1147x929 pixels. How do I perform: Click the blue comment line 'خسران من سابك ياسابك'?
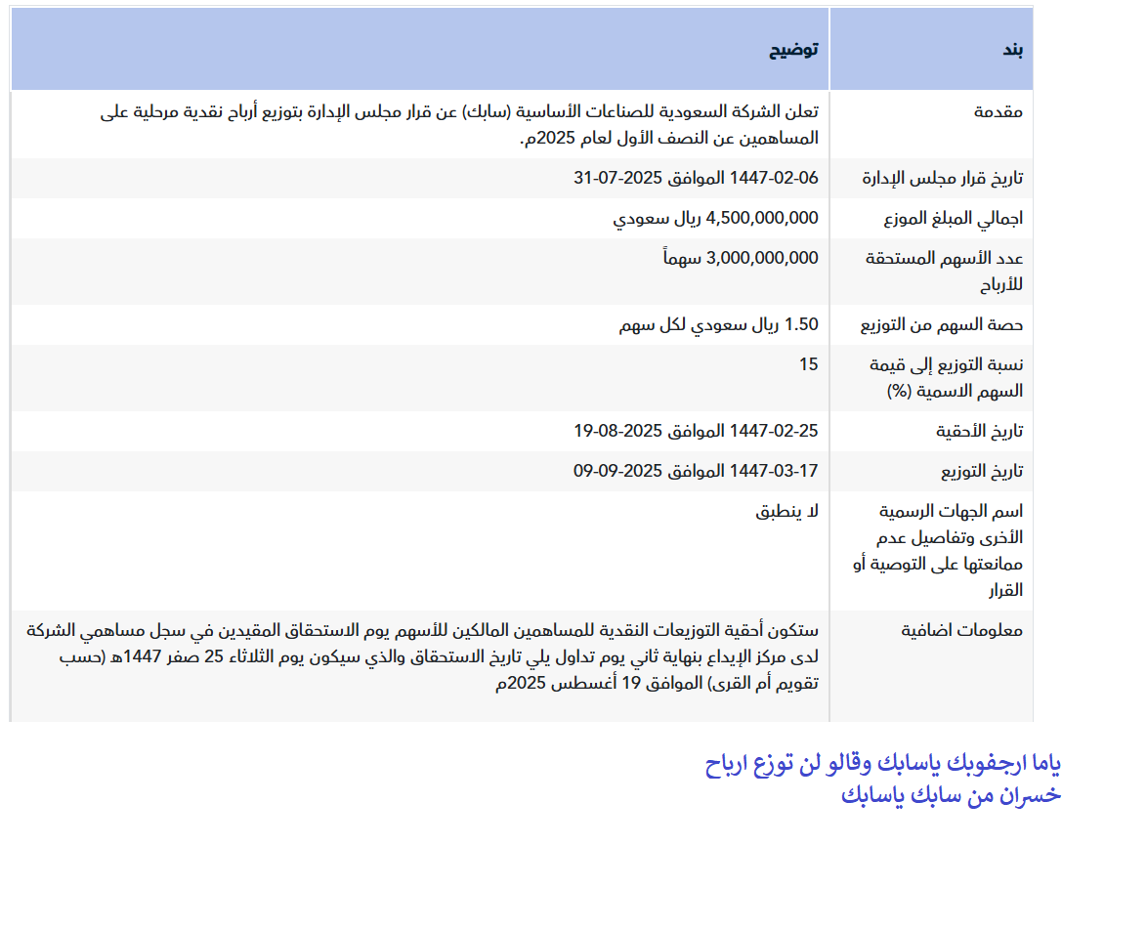[951, 795]
